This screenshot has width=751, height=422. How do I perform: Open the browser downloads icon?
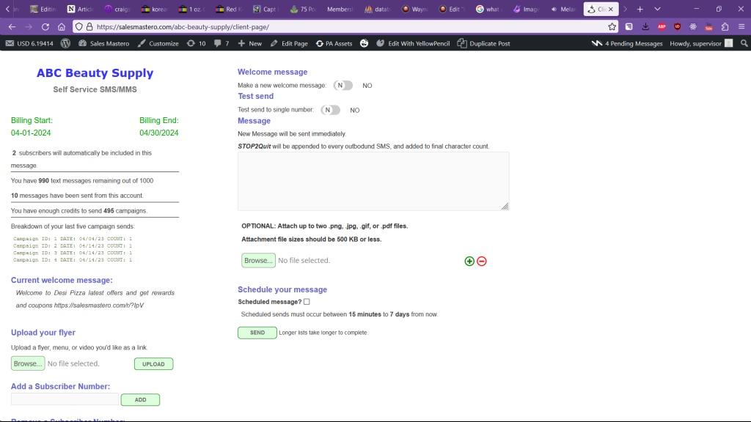point(645,26)
